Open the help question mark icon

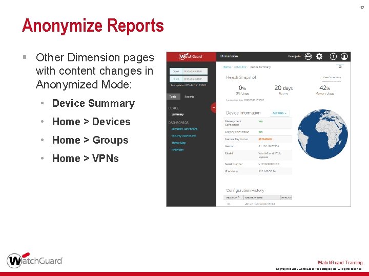pos(333,56)
